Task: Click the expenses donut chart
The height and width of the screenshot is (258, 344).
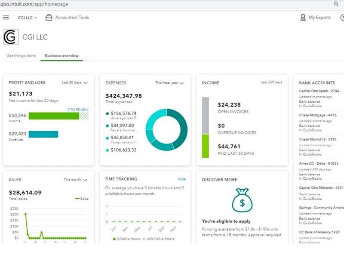Action: (166, 130)
